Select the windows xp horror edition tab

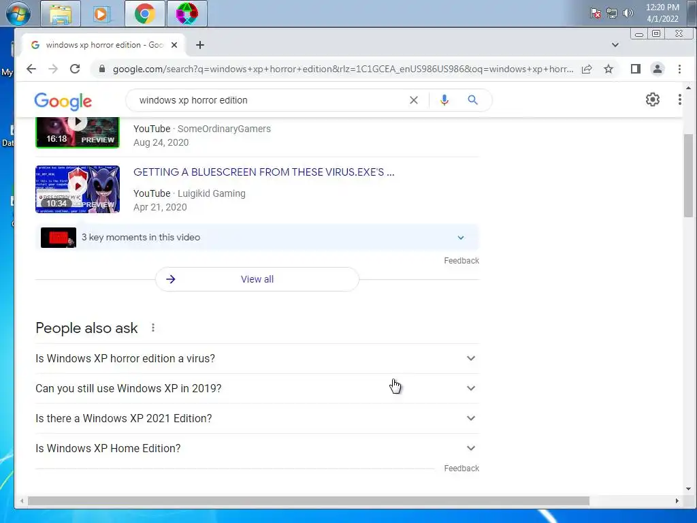click(103, 45)
